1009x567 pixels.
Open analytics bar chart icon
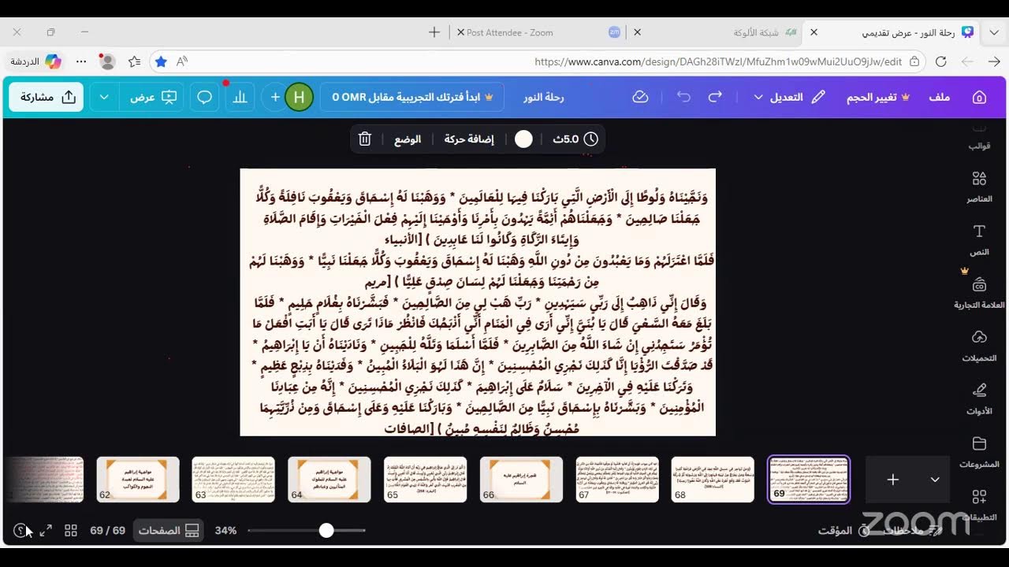point(240,97)
